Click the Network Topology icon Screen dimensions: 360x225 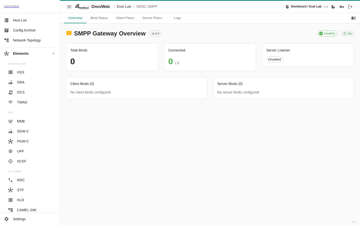(x=6, y=40)
